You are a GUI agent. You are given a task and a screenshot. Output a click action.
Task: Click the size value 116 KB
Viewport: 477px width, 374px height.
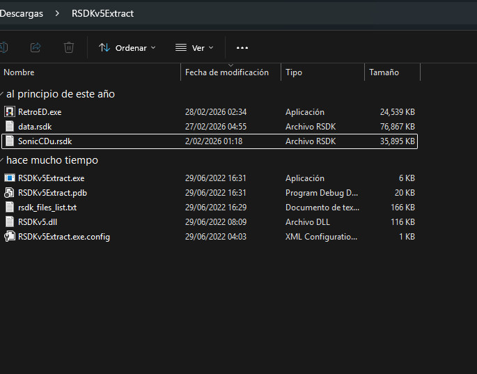click(x=402, y=222)
